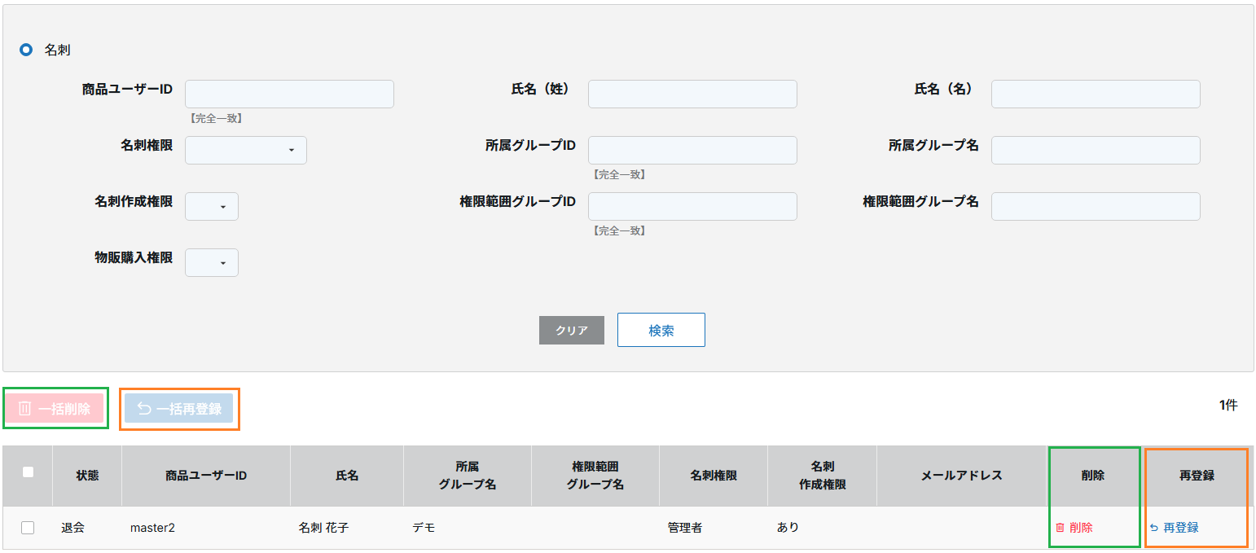
Task: Click the 削除 link for 名刺 花子
Action: 1081,528
